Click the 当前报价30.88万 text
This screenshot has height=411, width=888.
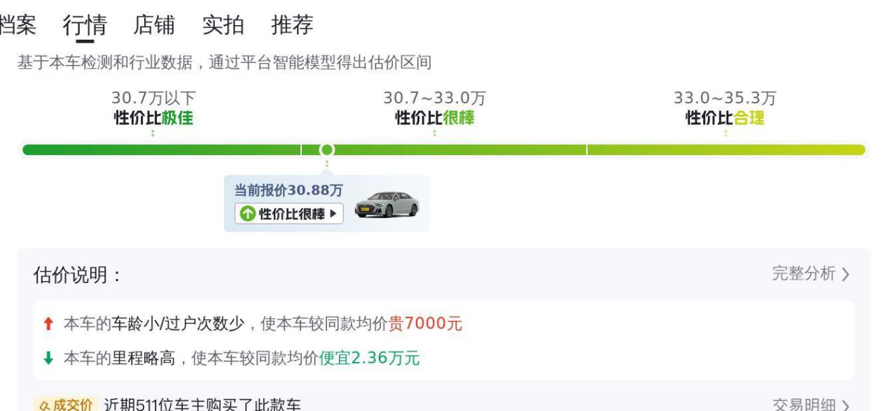coord(289,191)
